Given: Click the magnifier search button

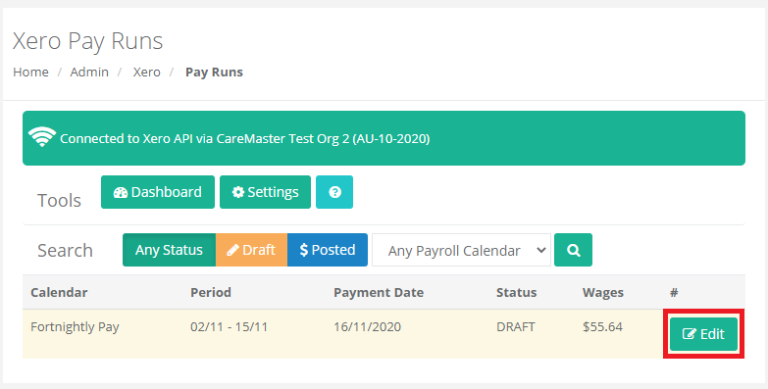Looking at the screenshot, I should tap(573, 250).
